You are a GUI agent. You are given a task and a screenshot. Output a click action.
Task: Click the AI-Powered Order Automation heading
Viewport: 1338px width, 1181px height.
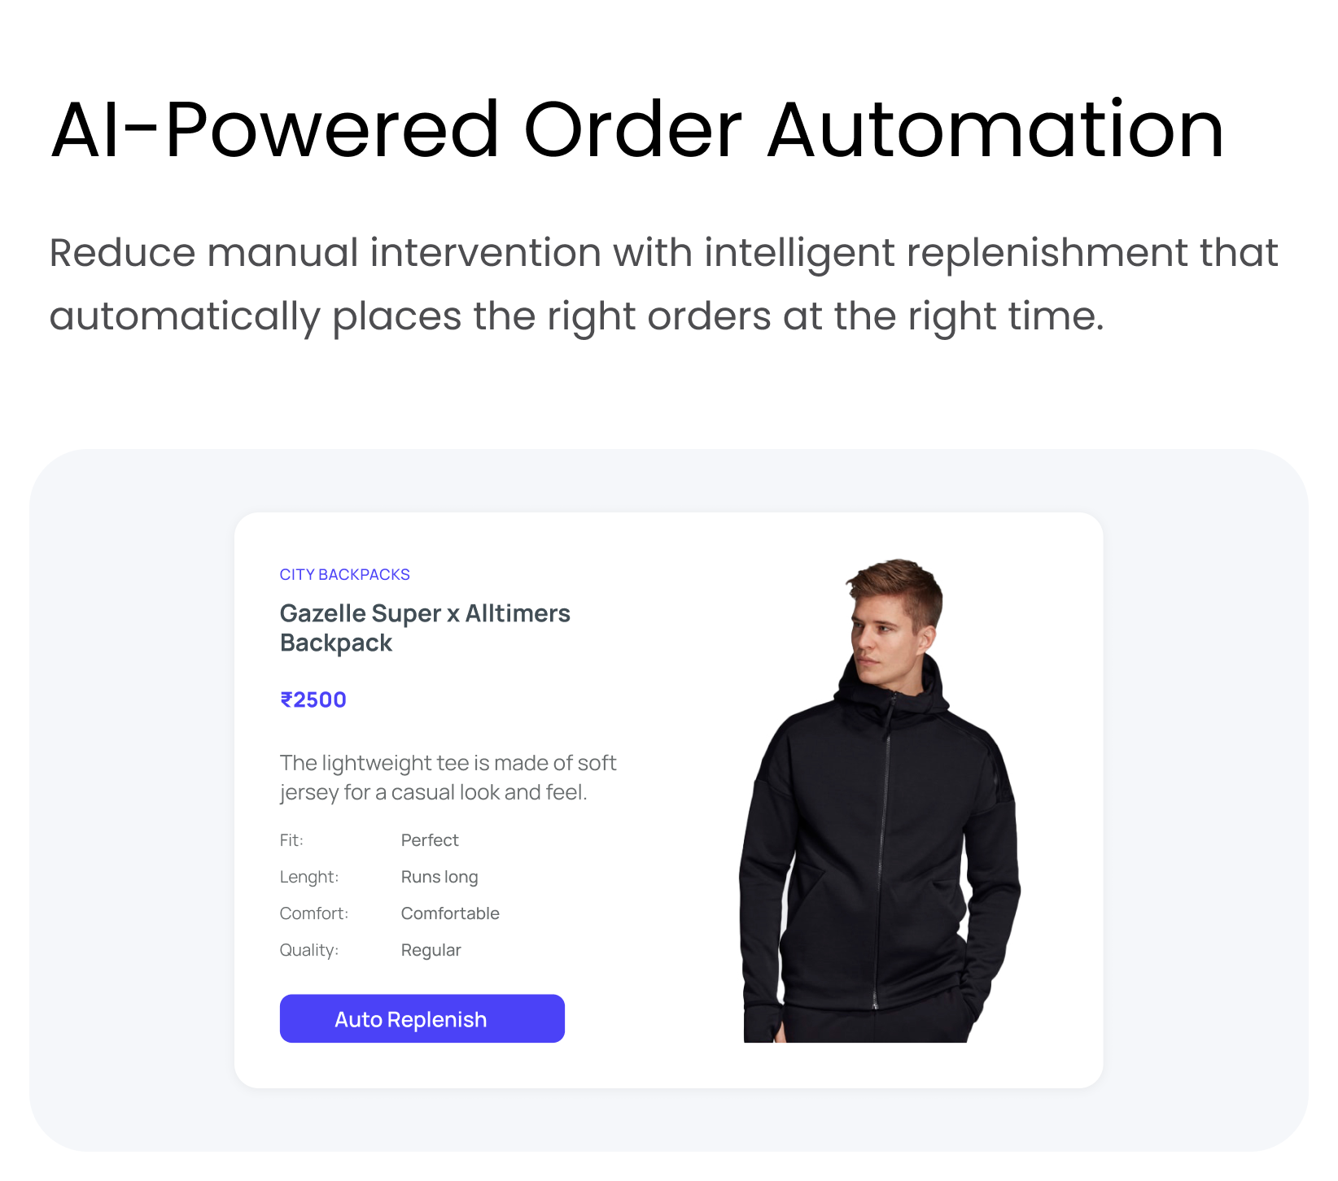637,129
